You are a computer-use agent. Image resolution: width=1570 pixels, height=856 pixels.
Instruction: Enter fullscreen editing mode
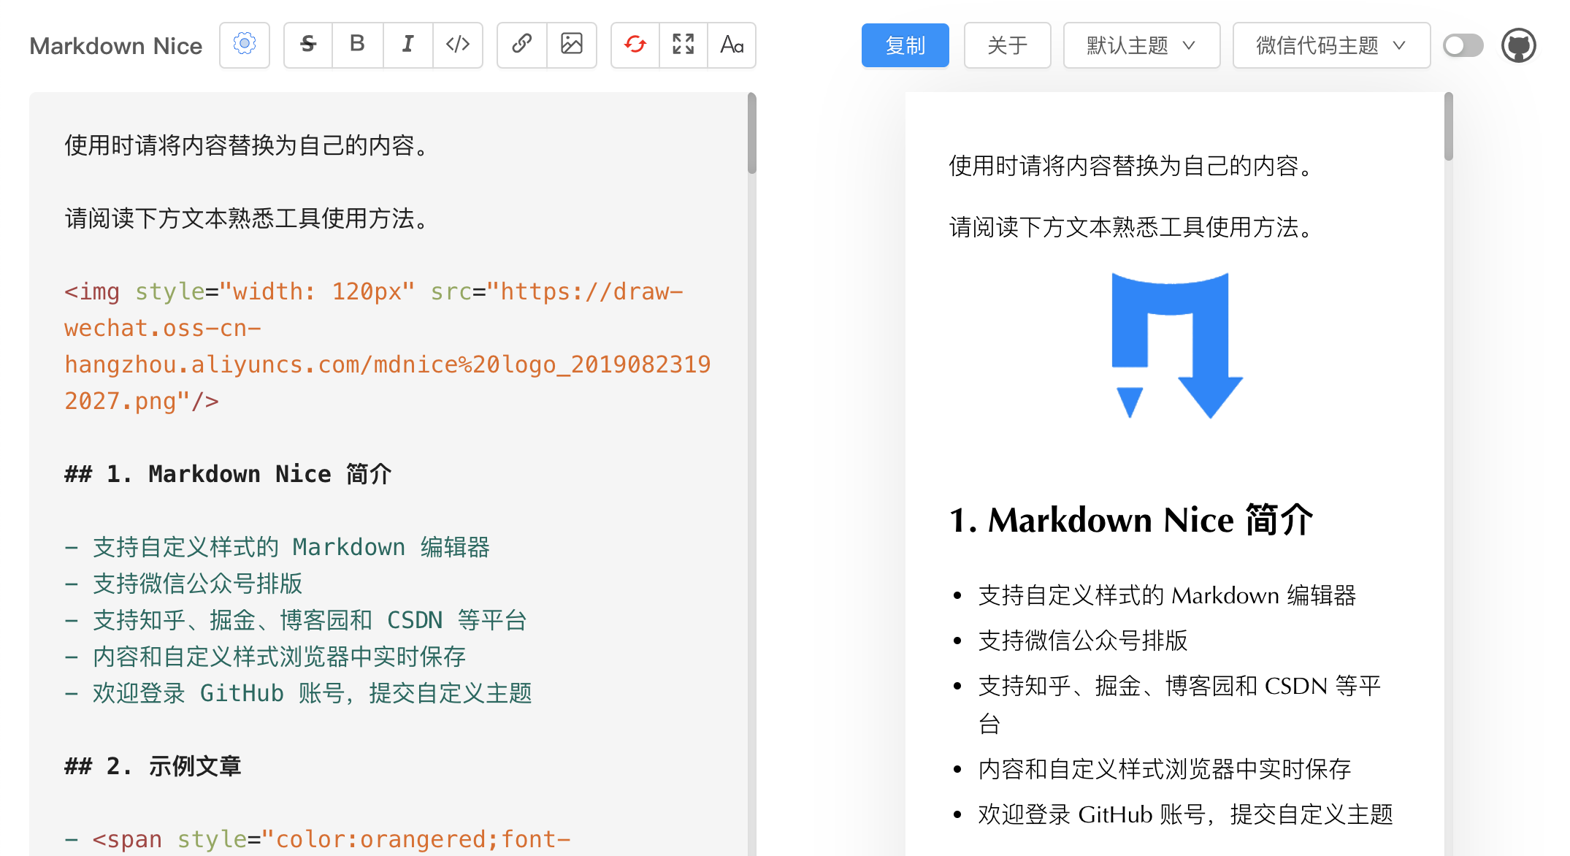click(683, 45)
